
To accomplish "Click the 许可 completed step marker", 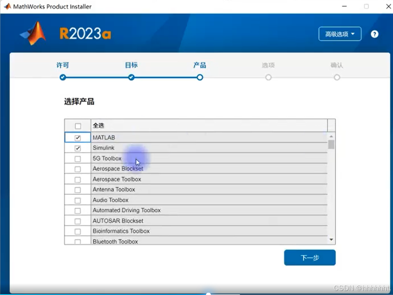I will tap(63, 77).
